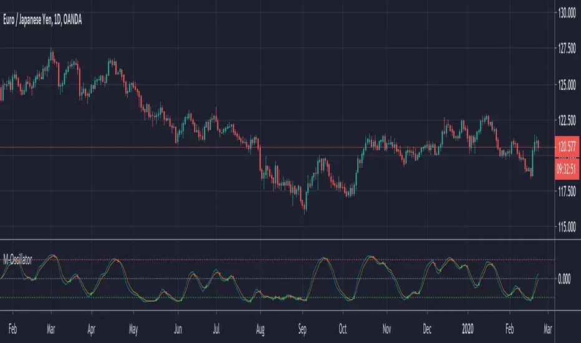The width and height of the screenshot is (581, 343).
Task: Click the first Feb label on time axis
Action: click(12, 329)
